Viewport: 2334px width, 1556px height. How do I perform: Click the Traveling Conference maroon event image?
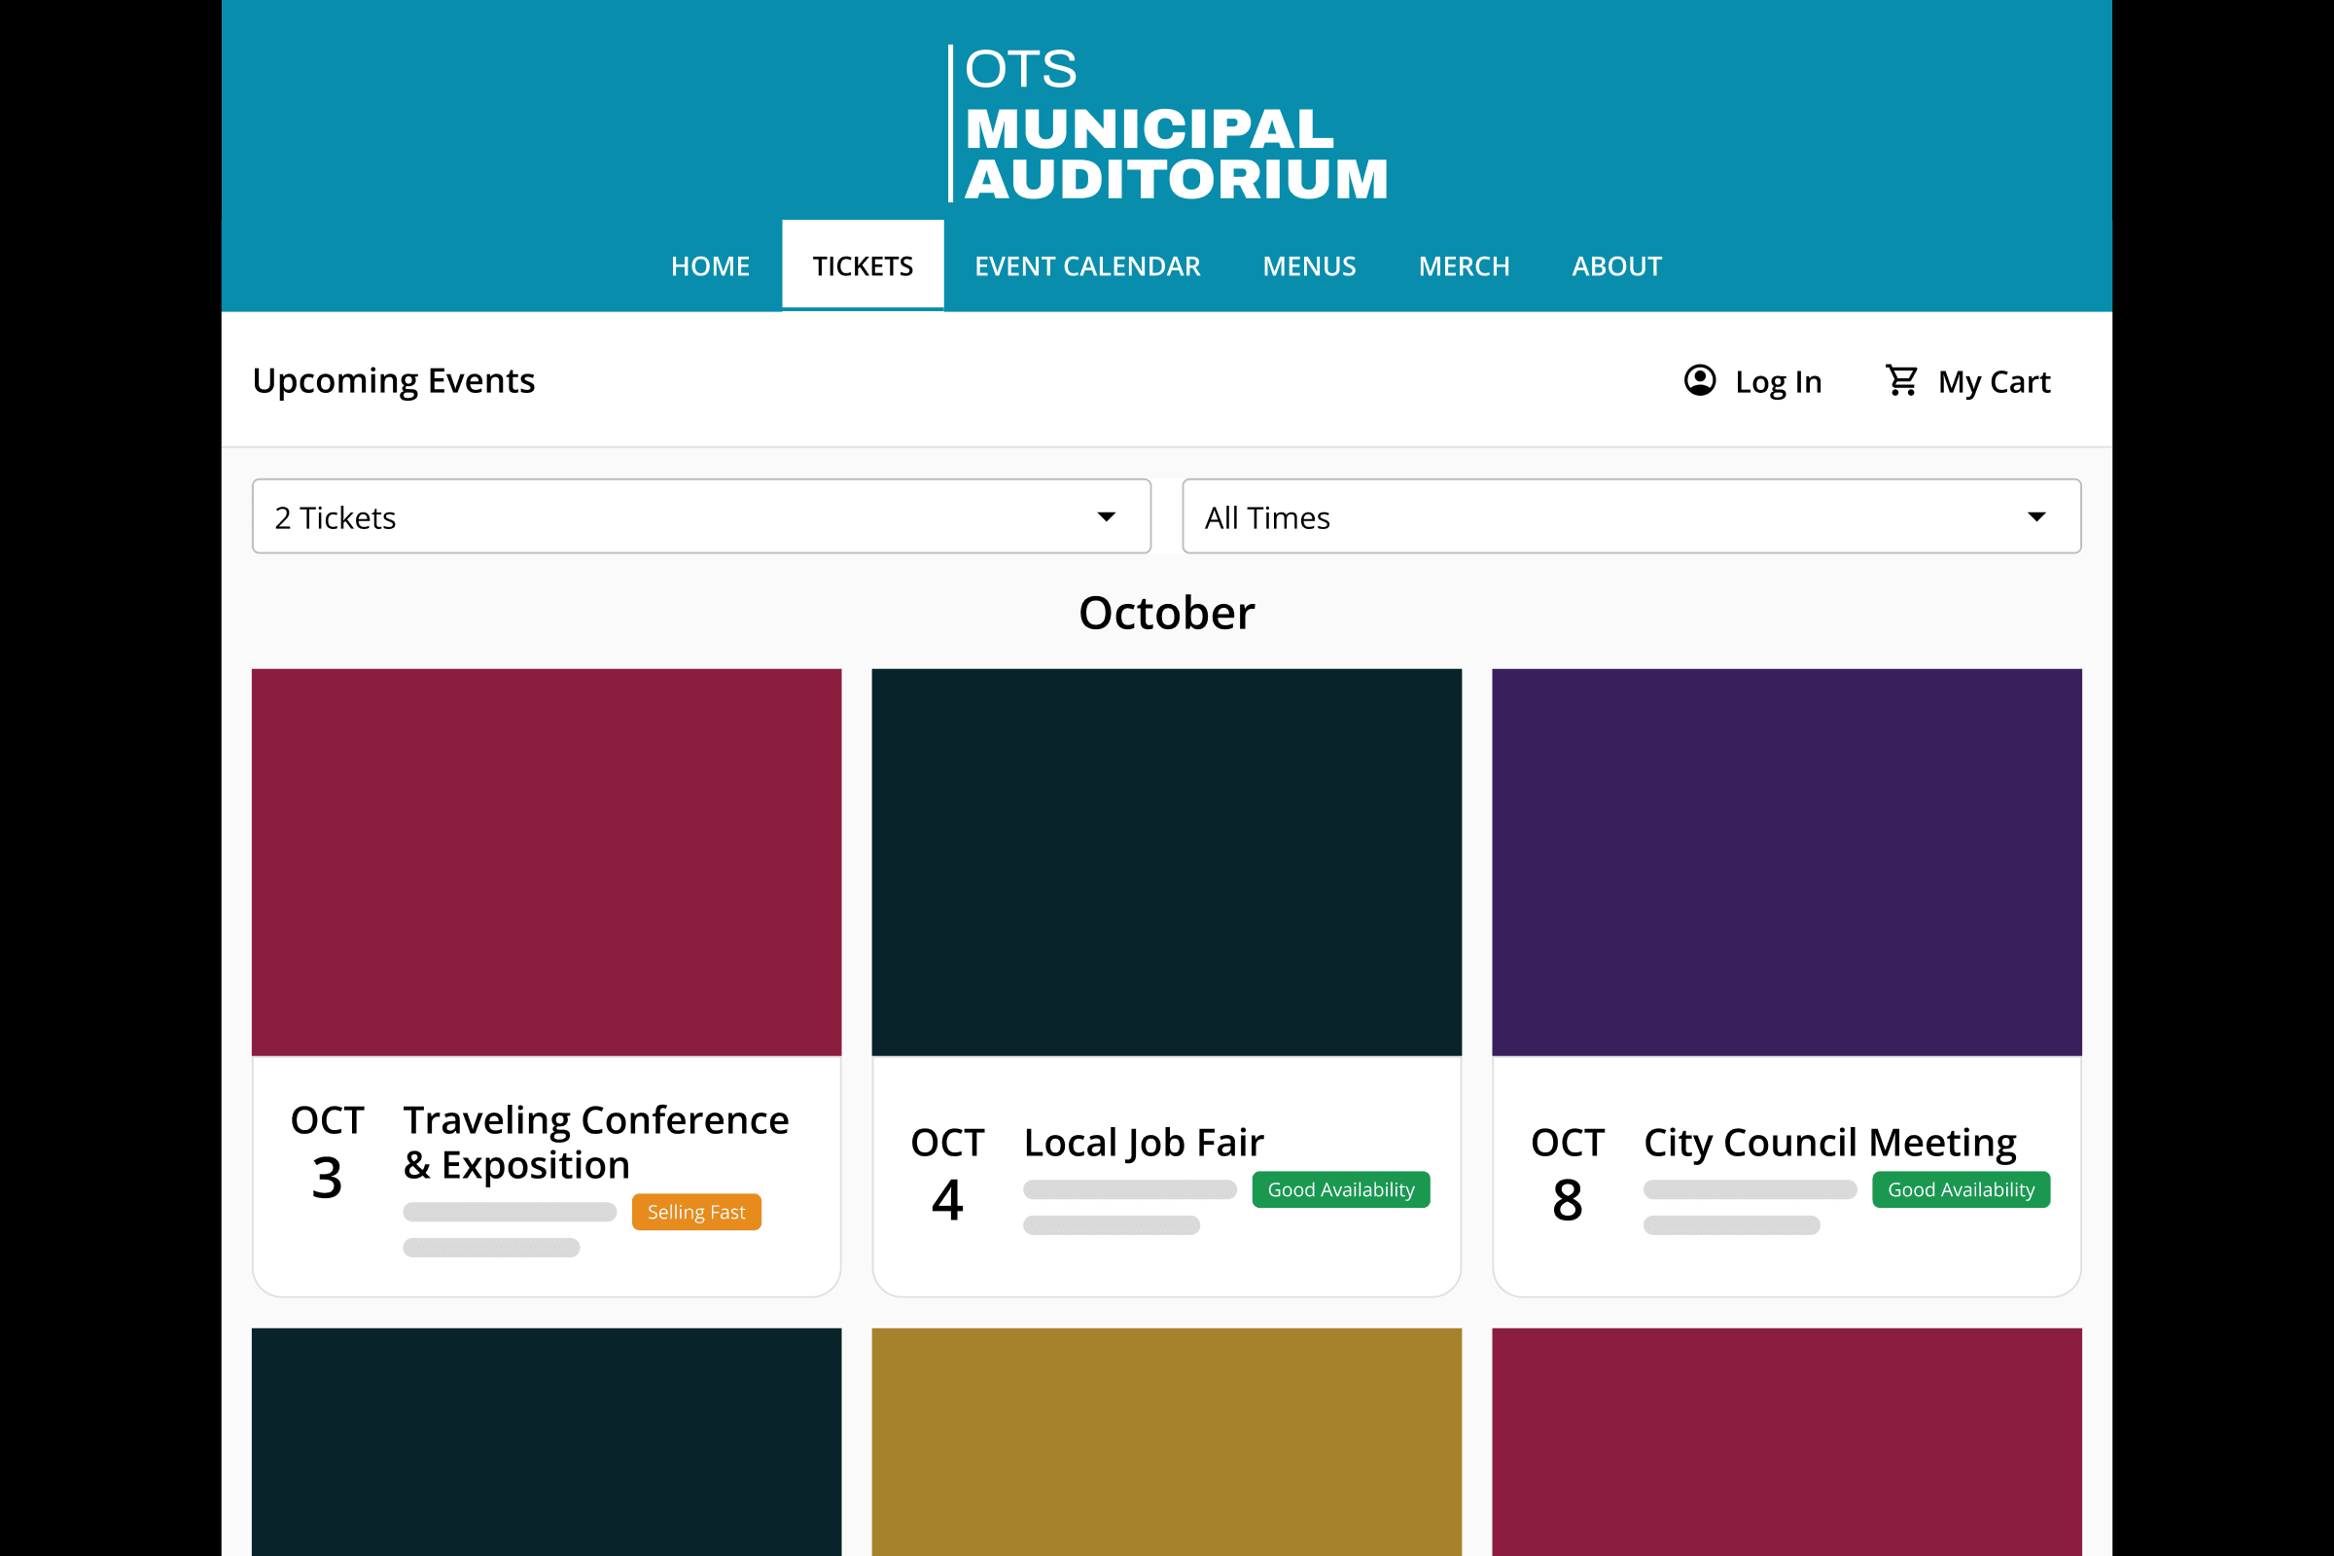[547, 863]
